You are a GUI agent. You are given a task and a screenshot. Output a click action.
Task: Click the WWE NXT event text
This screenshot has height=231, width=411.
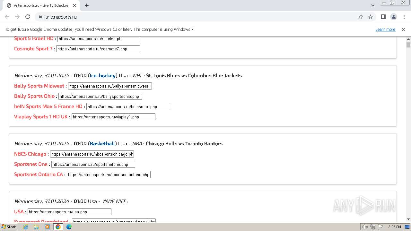114,201
